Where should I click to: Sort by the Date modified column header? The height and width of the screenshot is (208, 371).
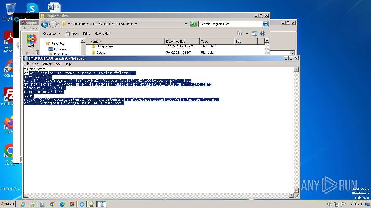182,42
